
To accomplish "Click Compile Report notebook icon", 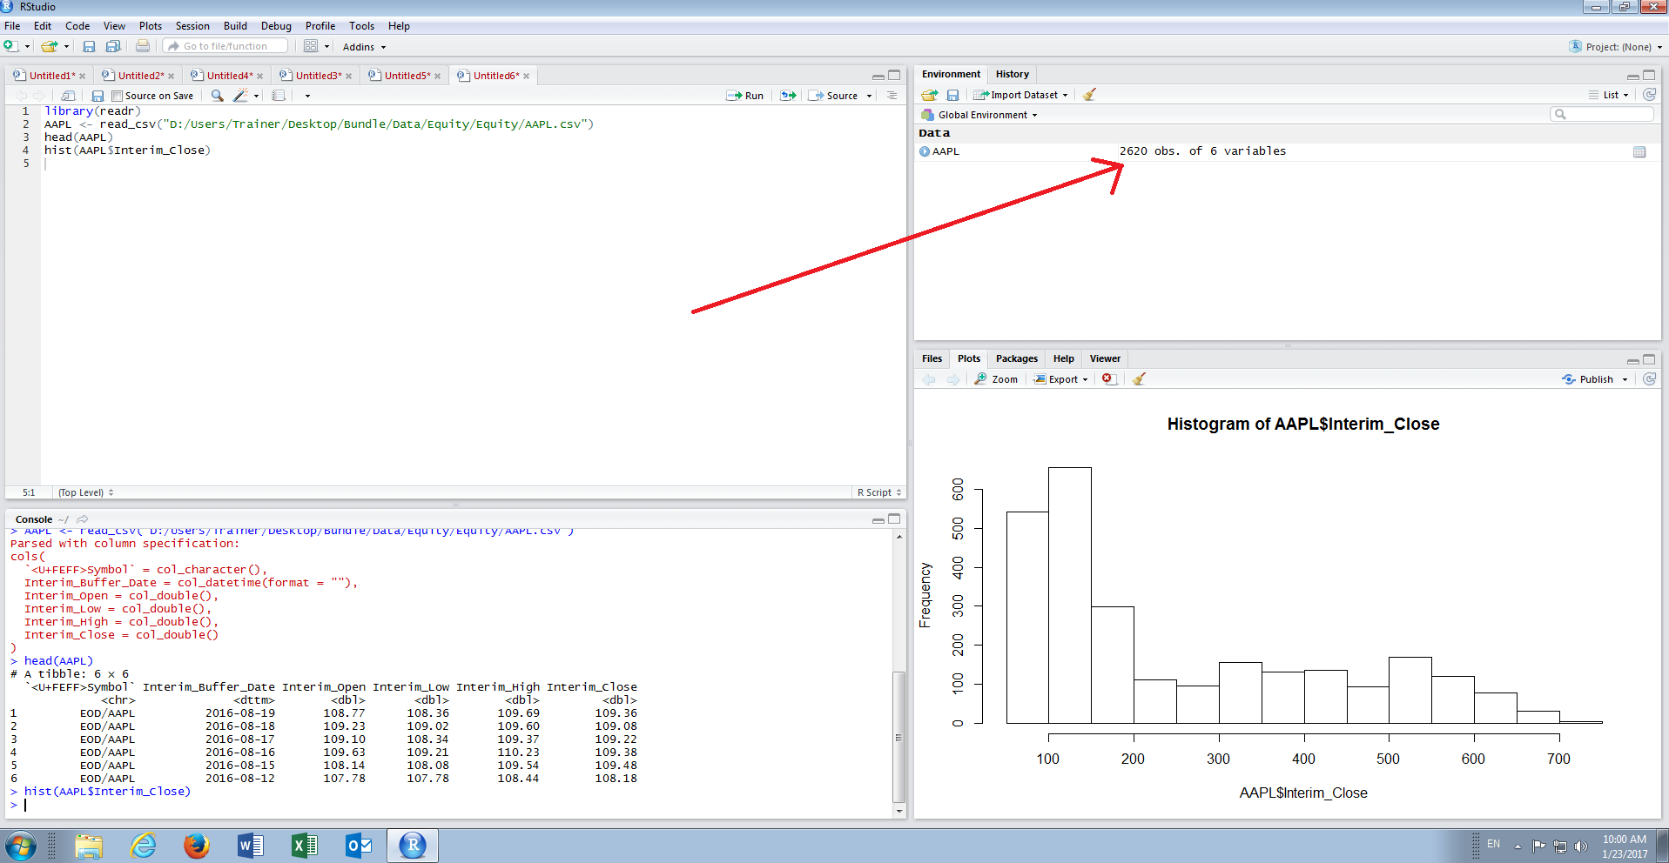I will point(279,96).
